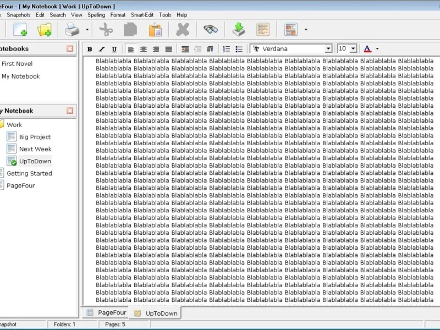The width and height of the screenshot is (440, 330).
Task: Open the Smart-Edit menu
Action: pyautogui.click(x=142, y=15)
